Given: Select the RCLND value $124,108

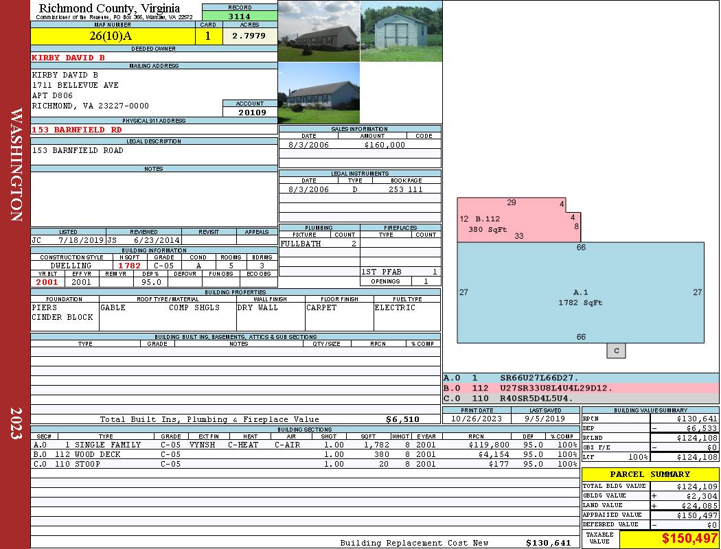Looking at the screenshot, I should coord(697,438).
